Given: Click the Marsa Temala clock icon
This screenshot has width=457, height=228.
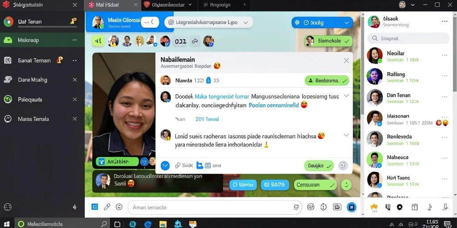Looking at the screenshot, I should [x=8, y=118].
